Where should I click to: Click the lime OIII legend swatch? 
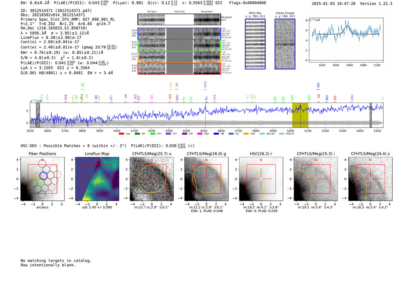pos(153,134)
